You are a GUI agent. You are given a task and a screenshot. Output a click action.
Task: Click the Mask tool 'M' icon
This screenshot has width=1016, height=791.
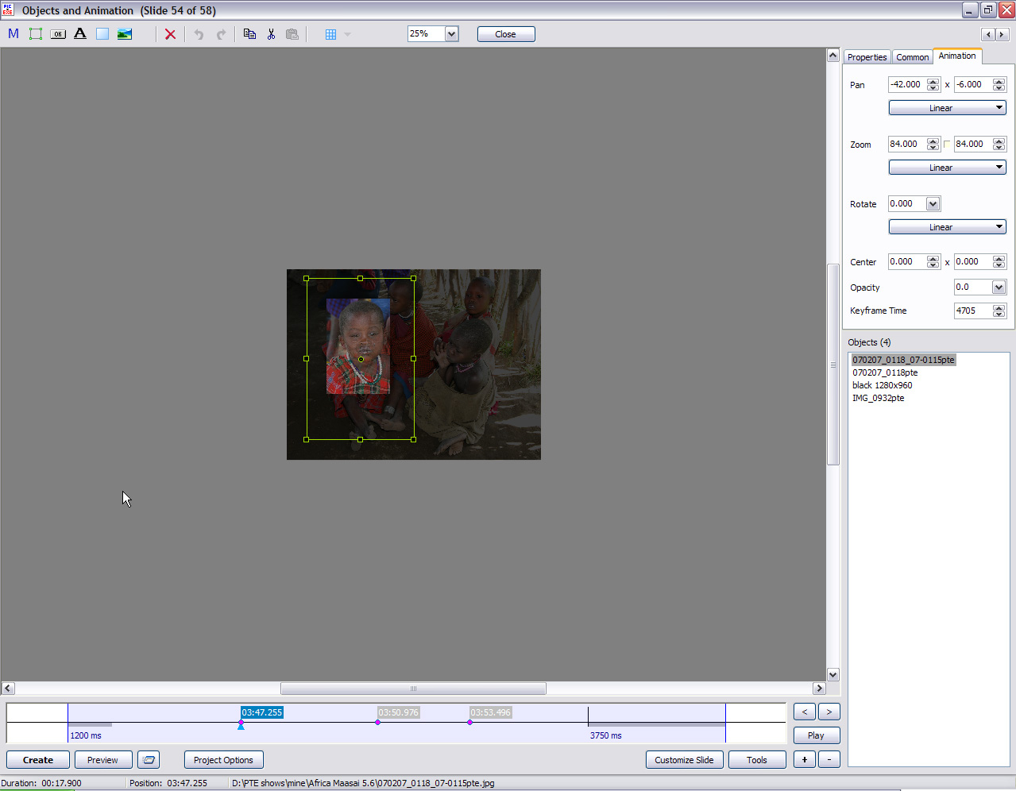(x=14, y=34)
